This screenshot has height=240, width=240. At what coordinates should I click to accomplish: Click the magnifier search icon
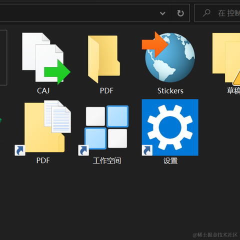click(x=206, y=13)
